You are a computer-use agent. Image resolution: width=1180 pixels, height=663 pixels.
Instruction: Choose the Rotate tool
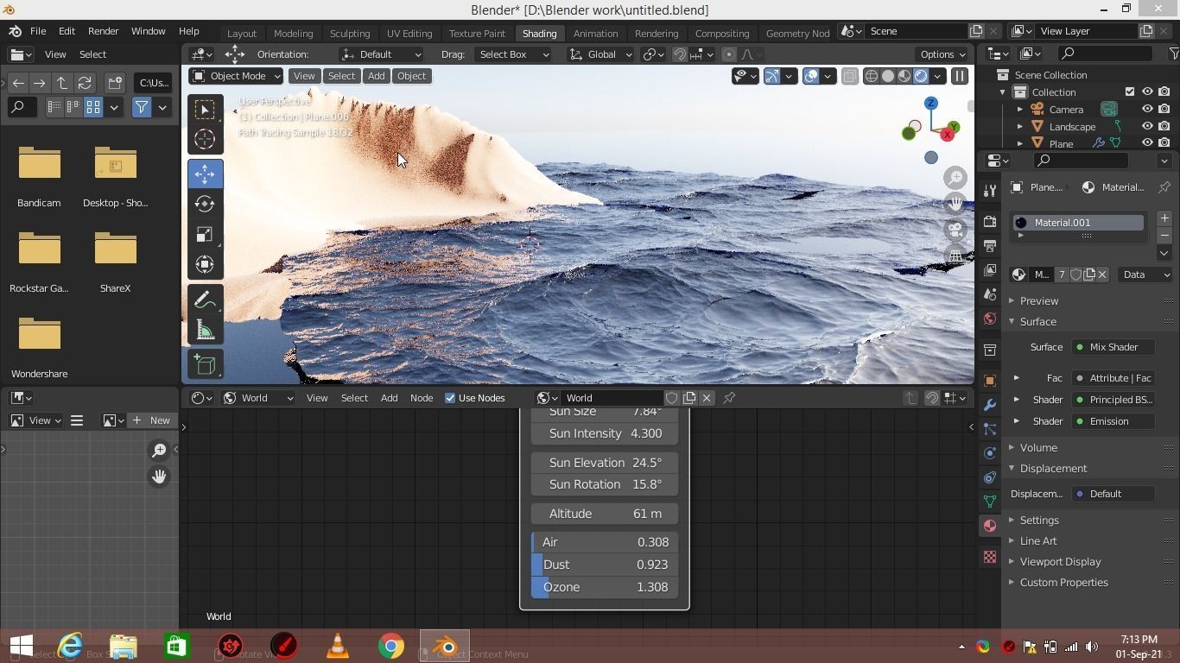point(205,204)
